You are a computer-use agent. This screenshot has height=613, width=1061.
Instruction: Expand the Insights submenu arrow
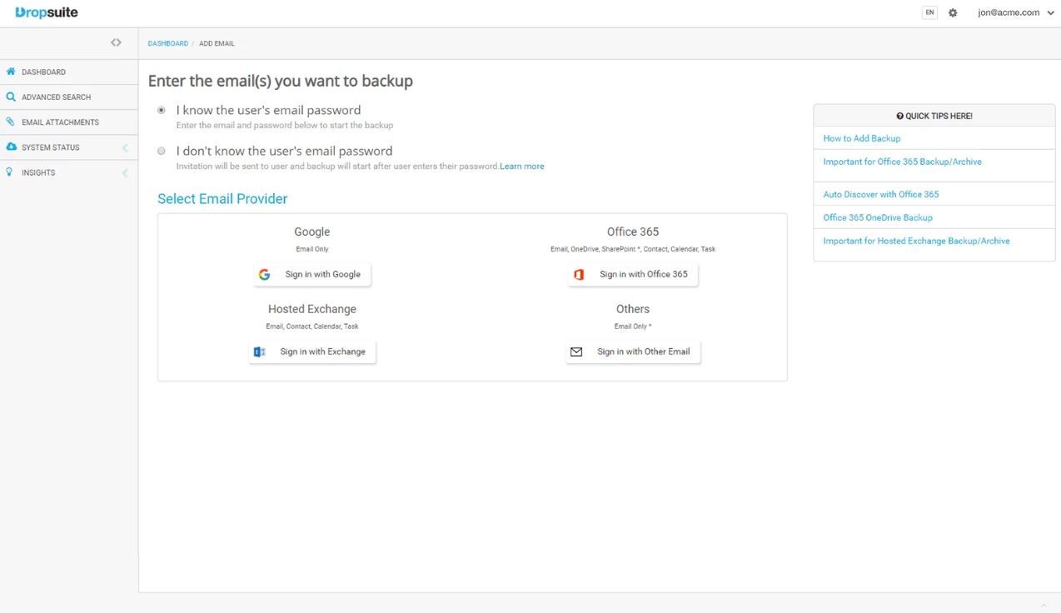click(x=125, y=172)
